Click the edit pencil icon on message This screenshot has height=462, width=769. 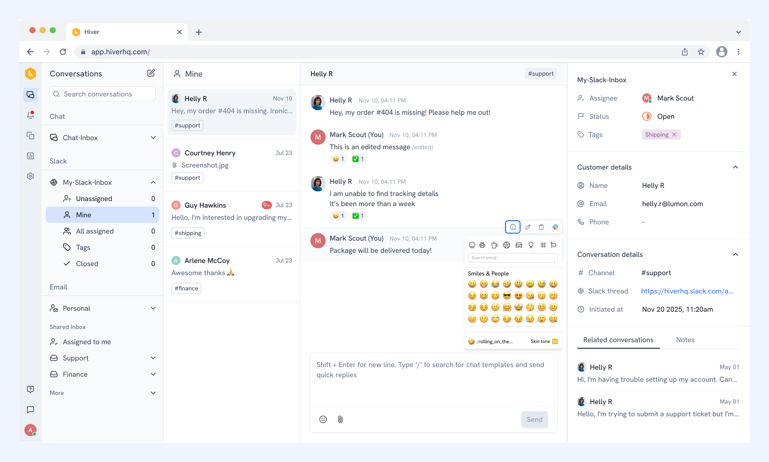(528, 227)
